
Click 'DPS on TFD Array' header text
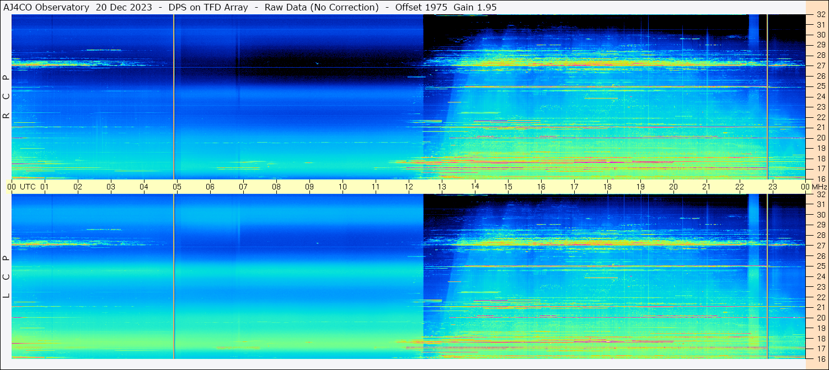(208, 7)
